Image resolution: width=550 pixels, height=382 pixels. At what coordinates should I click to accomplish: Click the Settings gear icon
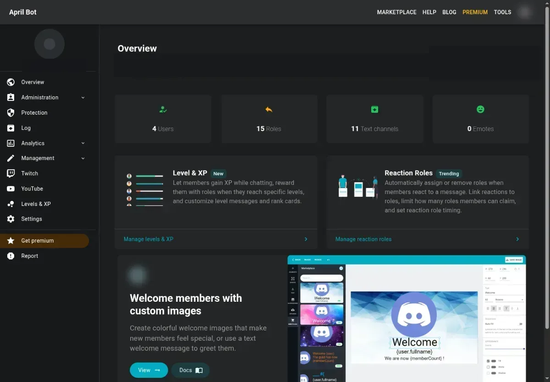coord(11,219)
